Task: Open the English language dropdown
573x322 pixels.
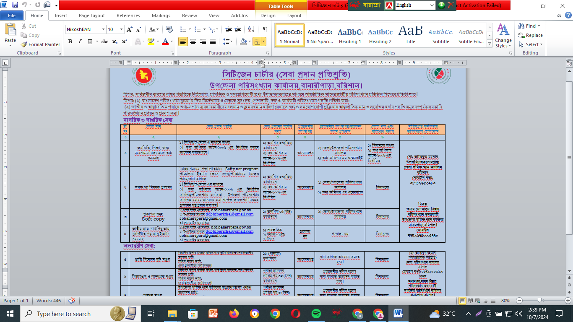Action: coord(432,5)
